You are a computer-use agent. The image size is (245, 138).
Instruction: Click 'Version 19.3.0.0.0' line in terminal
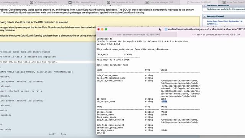pyautogui.click(x=108, y=44)
